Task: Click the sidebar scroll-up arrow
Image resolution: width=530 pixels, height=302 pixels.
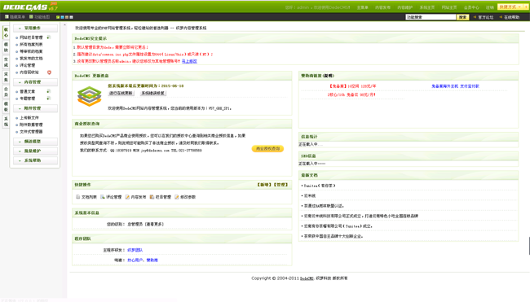Action: [x=65, y=25]
